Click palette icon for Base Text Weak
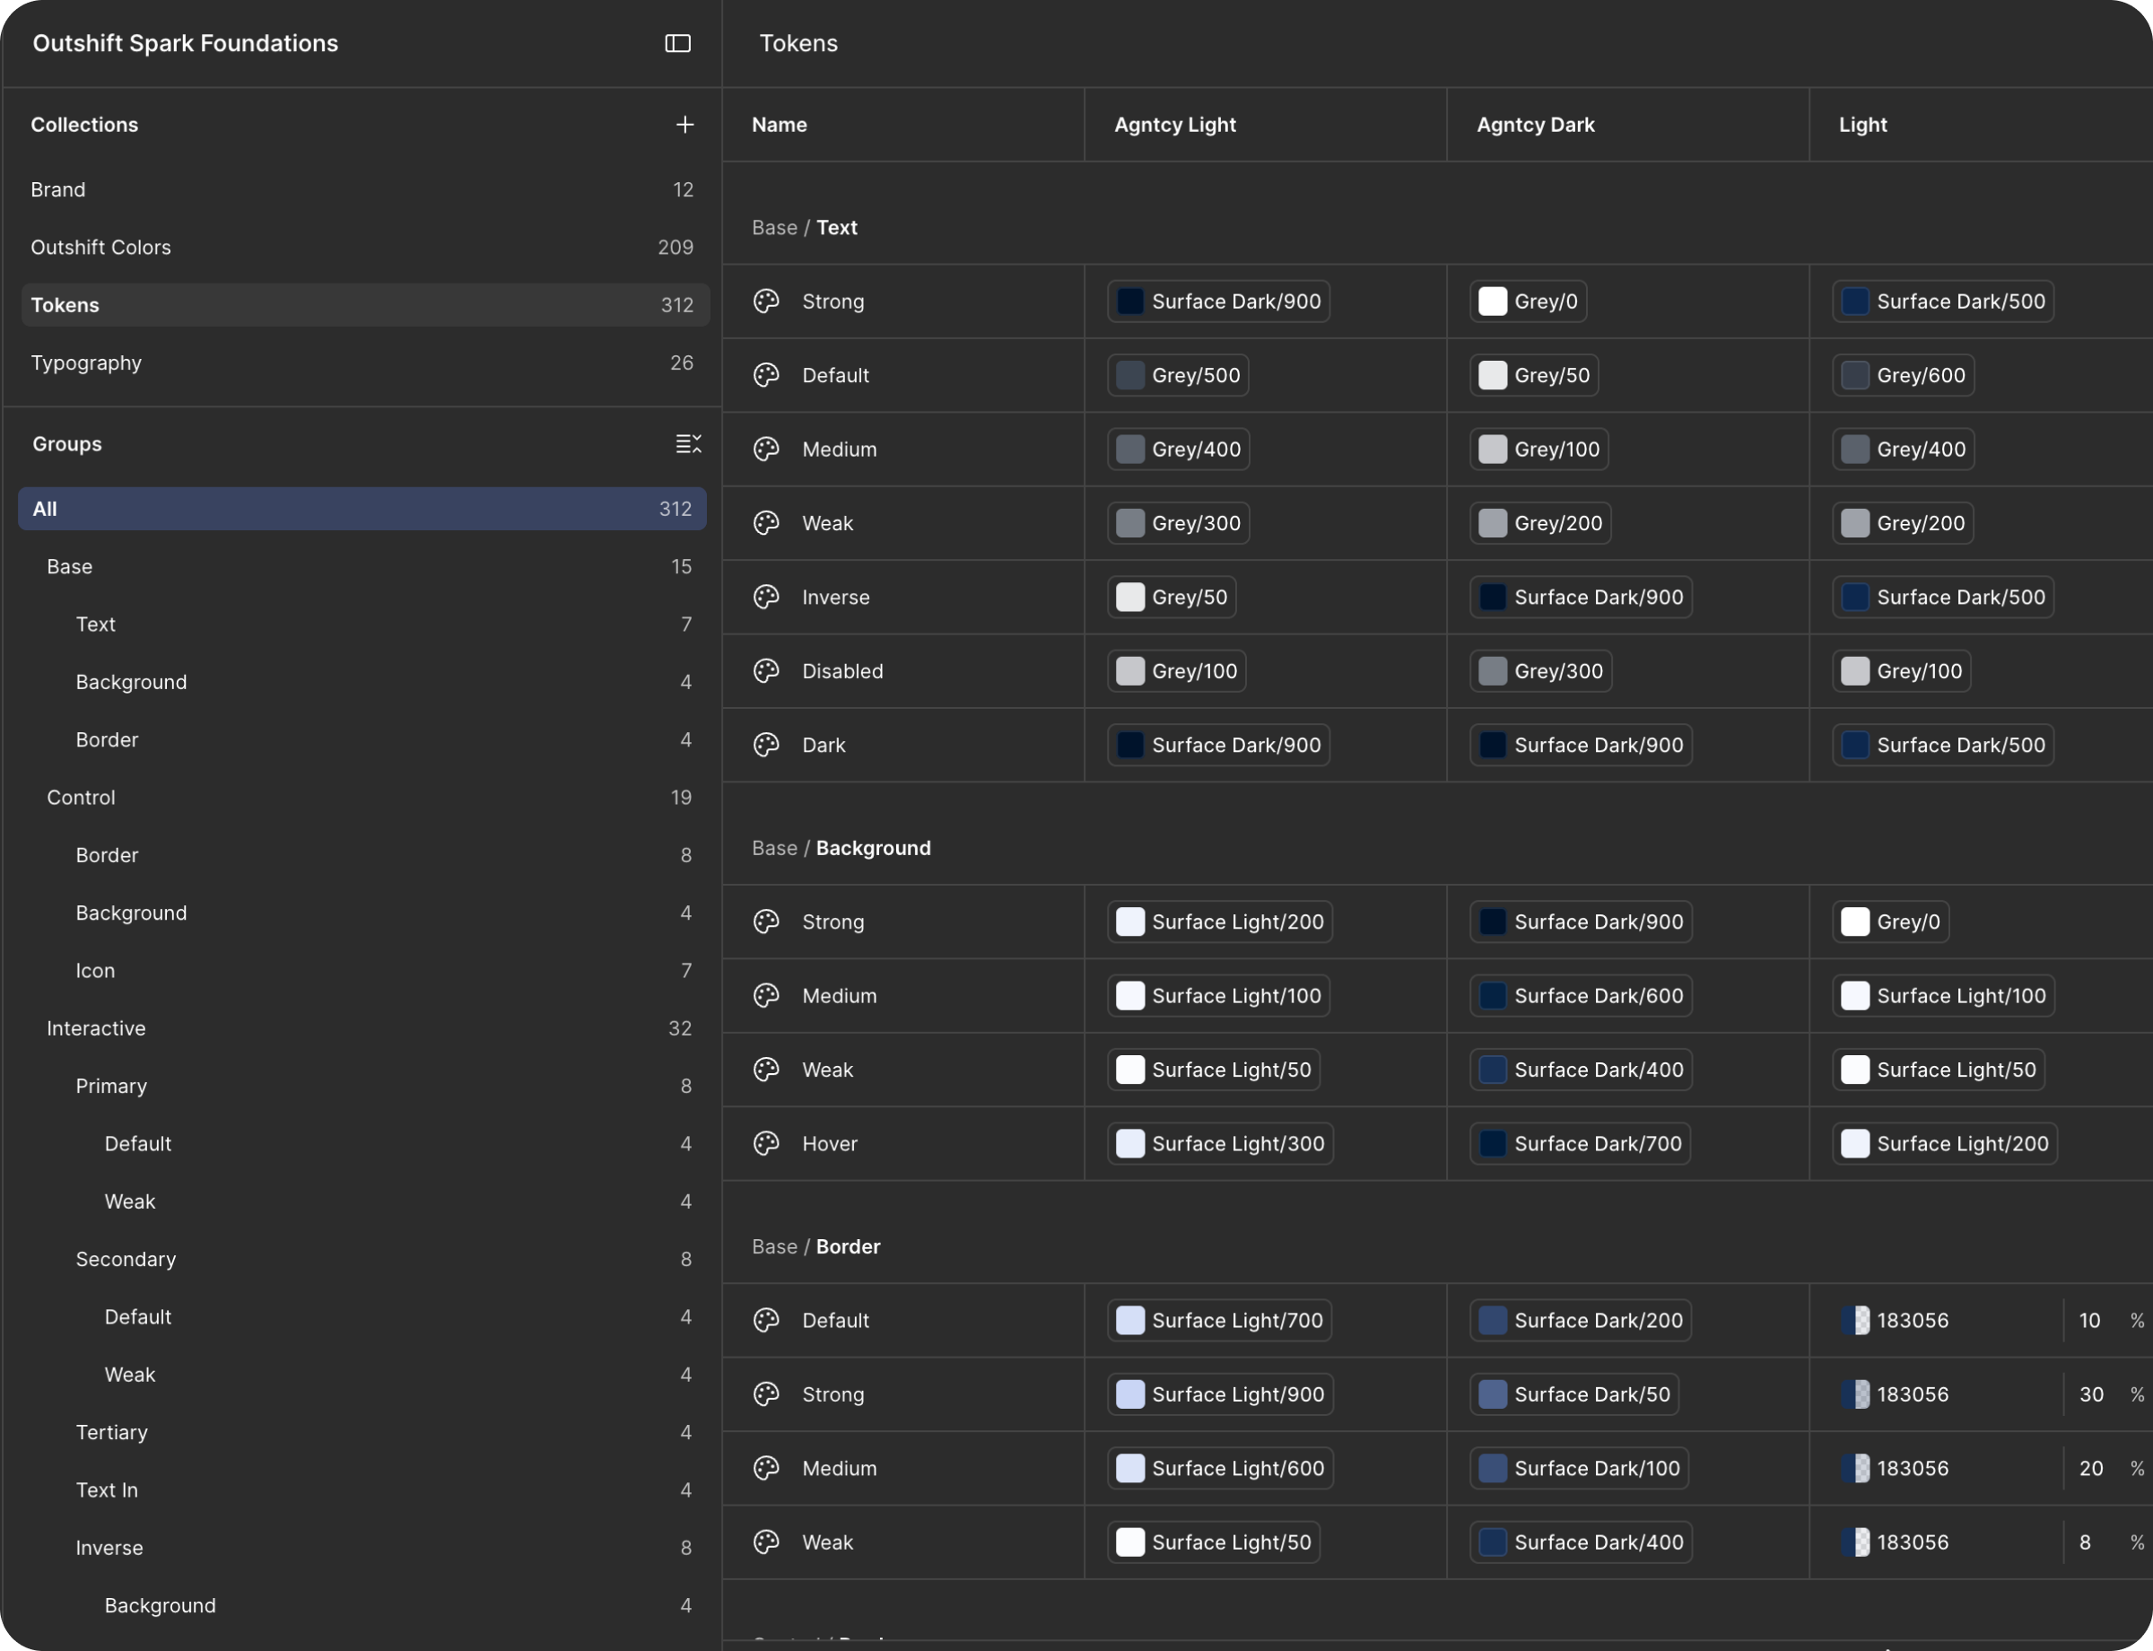Image resolution: width=2153 pixels, height=1651 pixels. pyautogui.click(x=766, y=523)
